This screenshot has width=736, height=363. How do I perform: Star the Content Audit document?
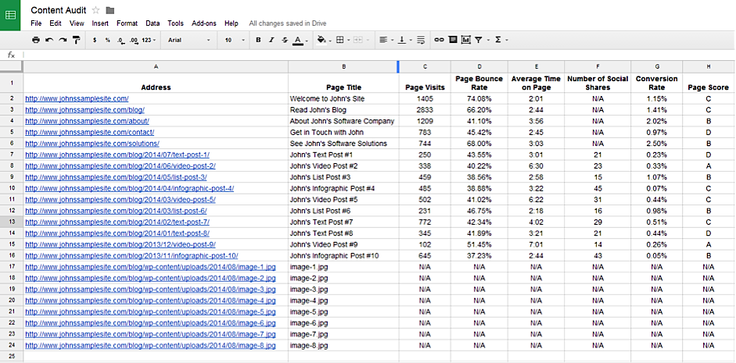pyautogui.click(x=95, y=10)
